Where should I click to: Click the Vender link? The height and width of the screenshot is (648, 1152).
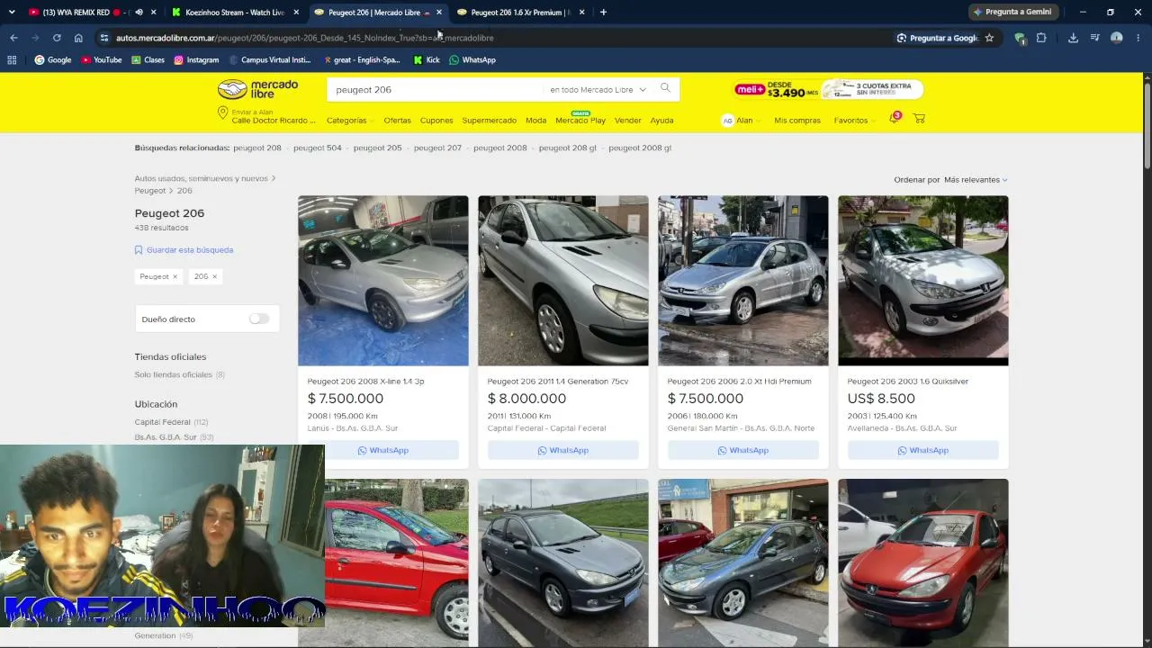click(x=627, y=121)
